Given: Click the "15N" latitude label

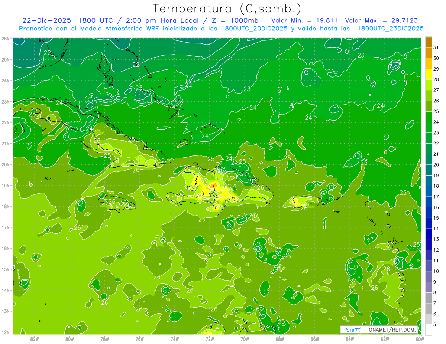Looking at the screenshot, I should (x=6, y=269).
